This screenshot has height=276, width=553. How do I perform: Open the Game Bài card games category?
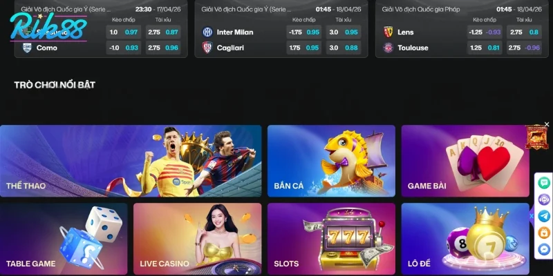pyautogui.click(x=465, y=161)
